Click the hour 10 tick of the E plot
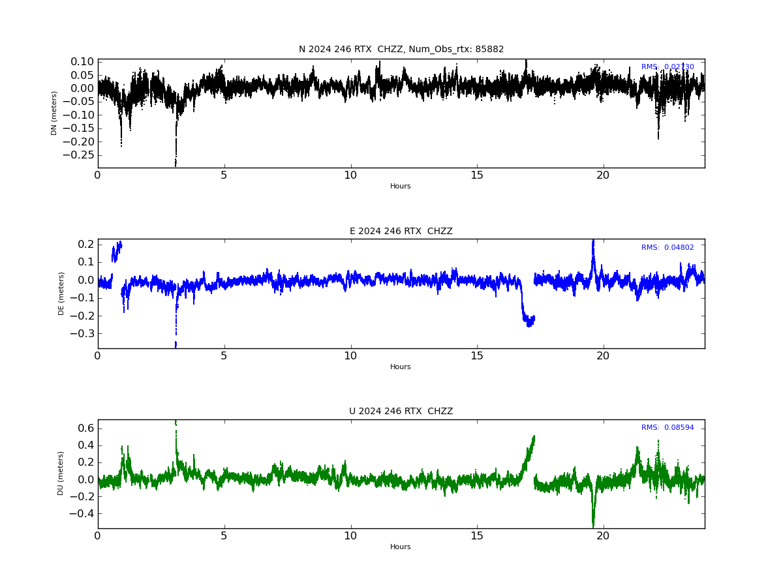Viewport: 783px width, 587px height. coord(351,356)
